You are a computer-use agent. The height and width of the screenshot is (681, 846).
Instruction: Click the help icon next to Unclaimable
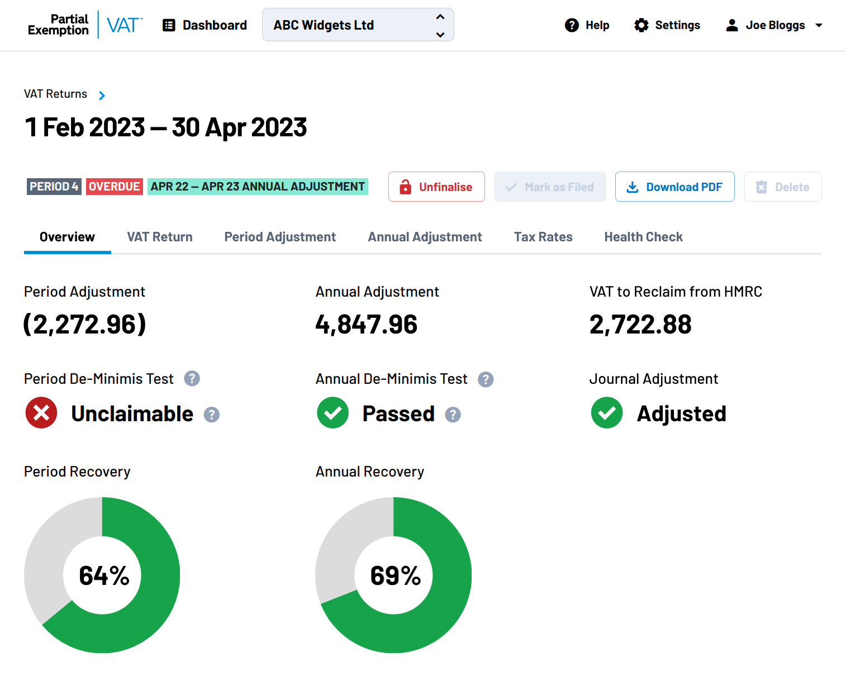[x=211, y=415]
